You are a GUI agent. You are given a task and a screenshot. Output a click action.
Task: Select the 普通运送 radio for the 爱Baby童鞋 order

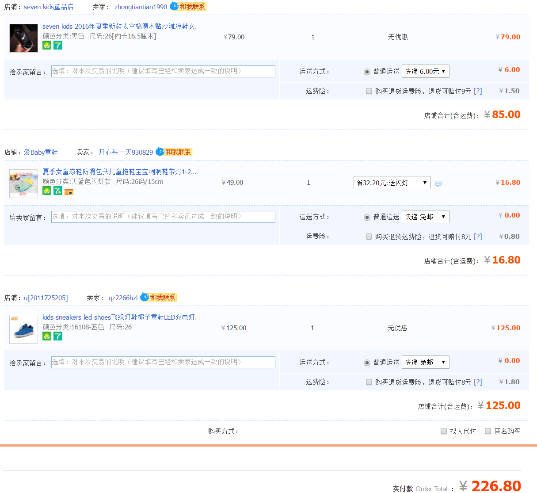[367, 217]
